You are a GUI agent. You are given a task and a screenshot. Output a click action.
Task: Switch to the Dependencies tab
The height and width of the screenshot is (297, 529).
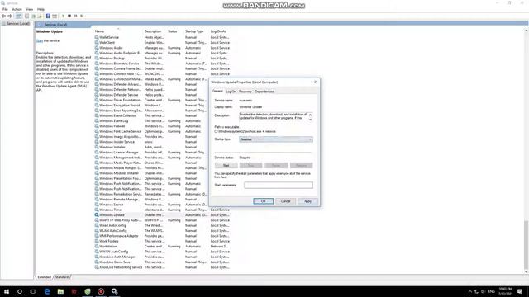pos(264,92)
